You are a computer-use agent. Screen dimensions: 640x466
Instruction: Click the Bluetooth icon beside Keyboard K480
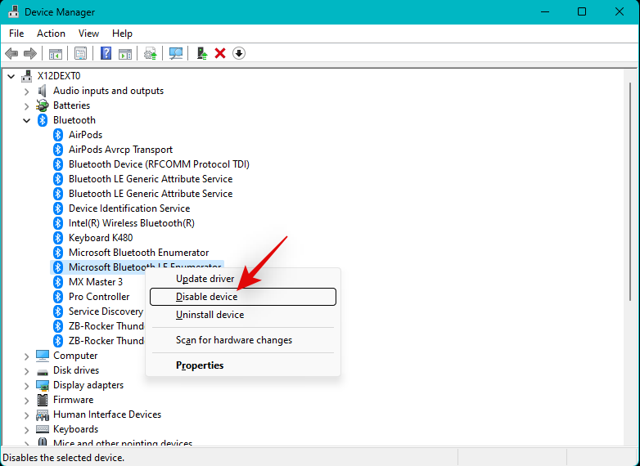click(58, 238)
